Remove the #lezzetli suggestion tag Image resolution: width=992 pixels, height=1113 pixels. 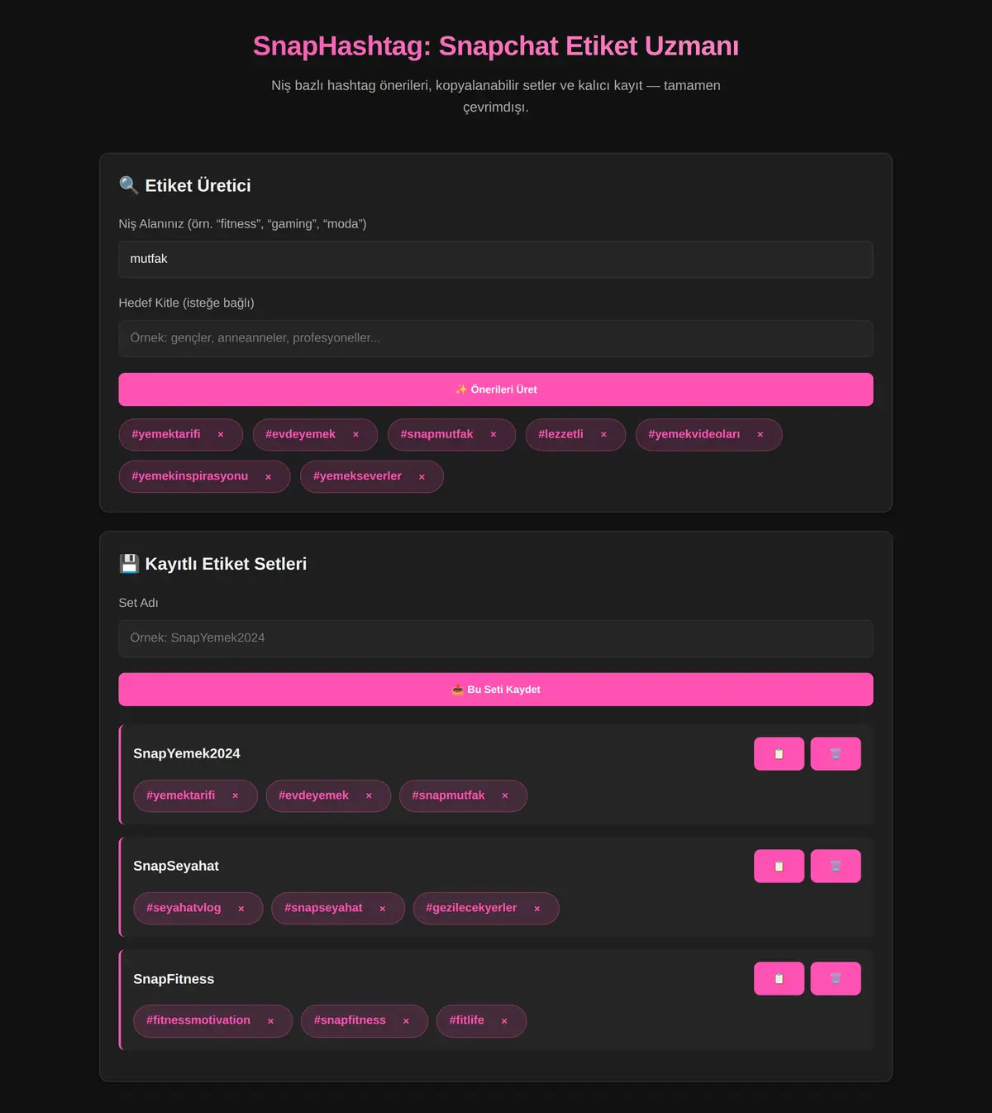pyautogui.click(x=603, y=435)
